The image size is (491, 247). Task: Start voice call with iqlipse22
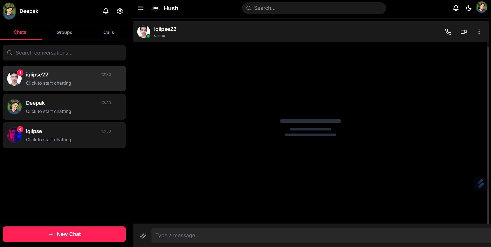click(x=448, y=32)
